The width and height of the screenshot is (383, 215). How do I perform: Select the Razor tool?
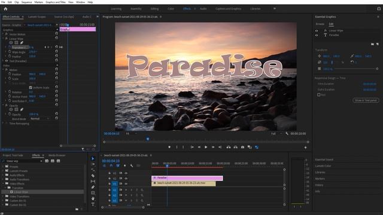[93, 176]
